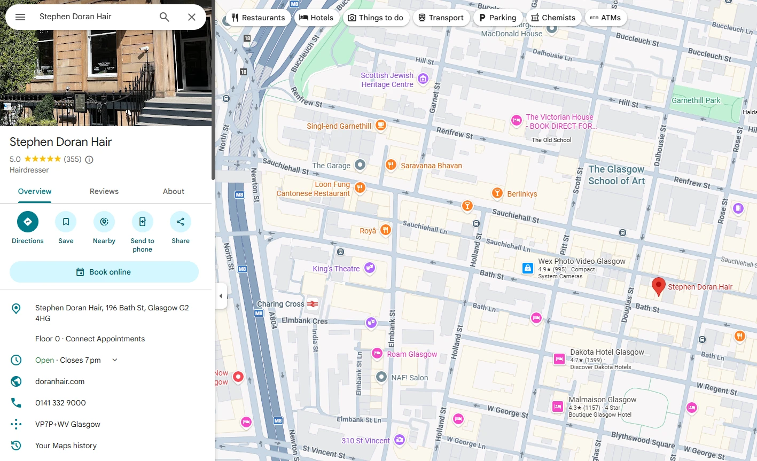Copy the plus code VP7P+WV Glasgow
This screenshot has height=461, width=757.
(68, 424)
